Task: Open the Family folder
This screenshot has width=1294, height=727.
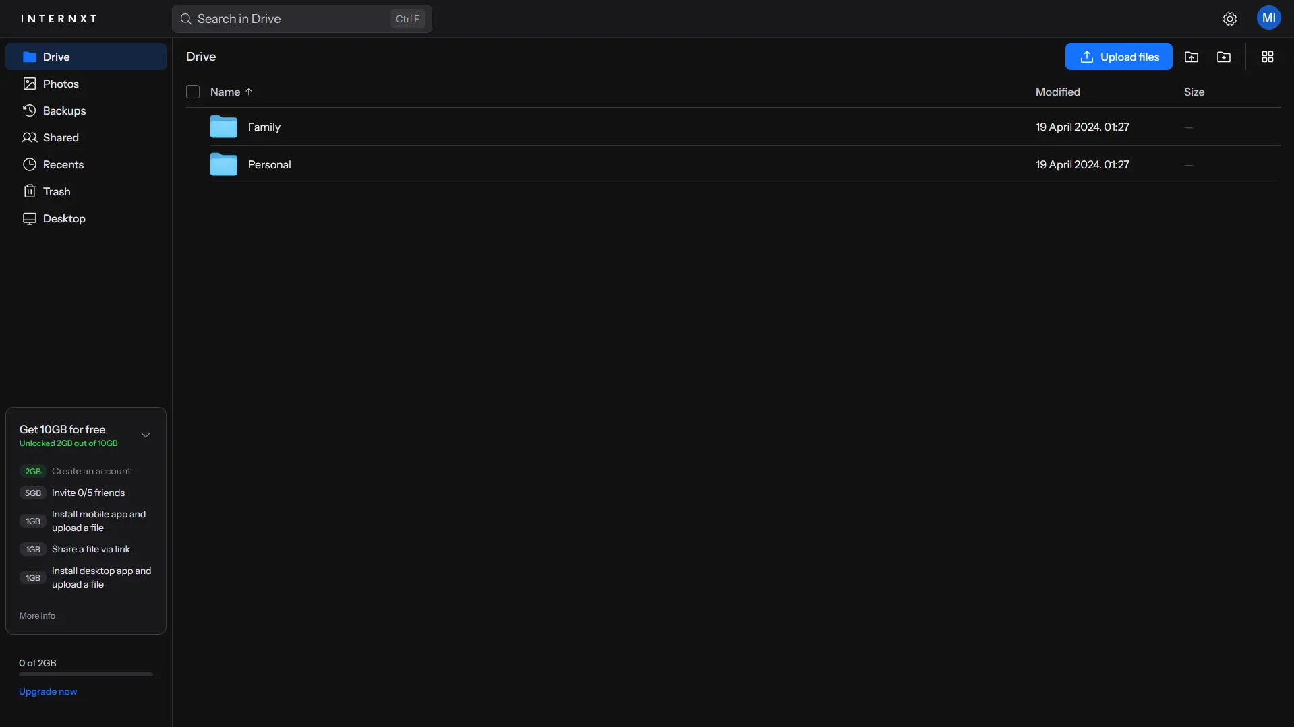Action: point(264,127)
